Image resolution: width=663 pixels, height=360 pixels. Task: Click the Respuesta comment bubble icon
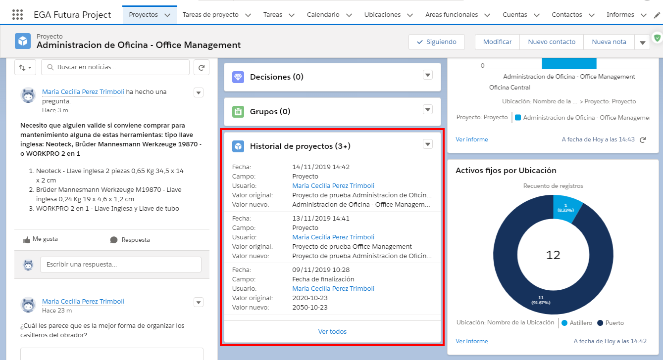(114, 240)
